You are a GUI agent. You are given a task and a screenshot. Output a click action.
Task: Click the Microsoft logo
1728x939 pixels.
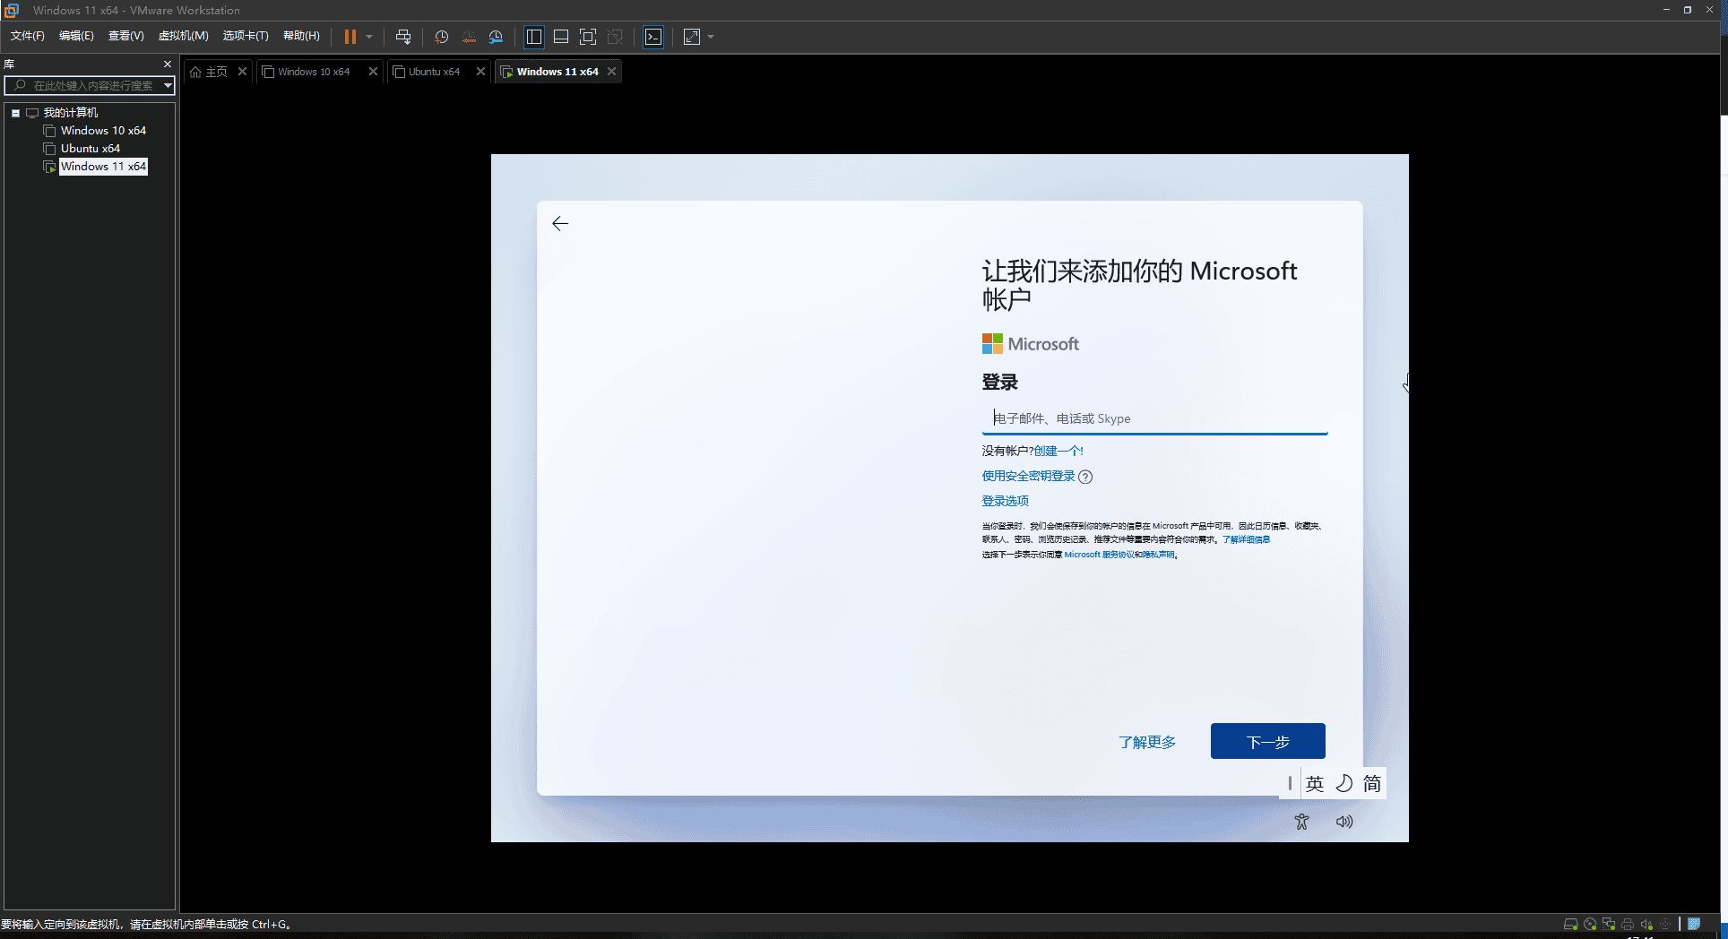(x=1031, y=344)
